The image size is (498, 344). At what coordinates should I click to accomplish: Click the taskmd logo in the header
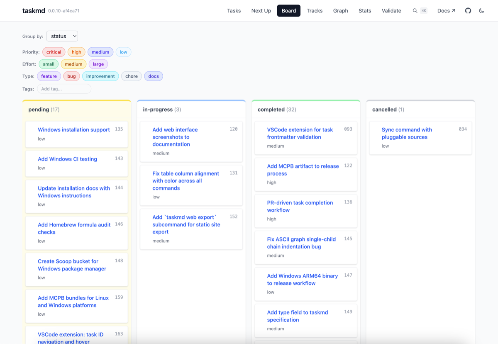click(x=34, y=10)
